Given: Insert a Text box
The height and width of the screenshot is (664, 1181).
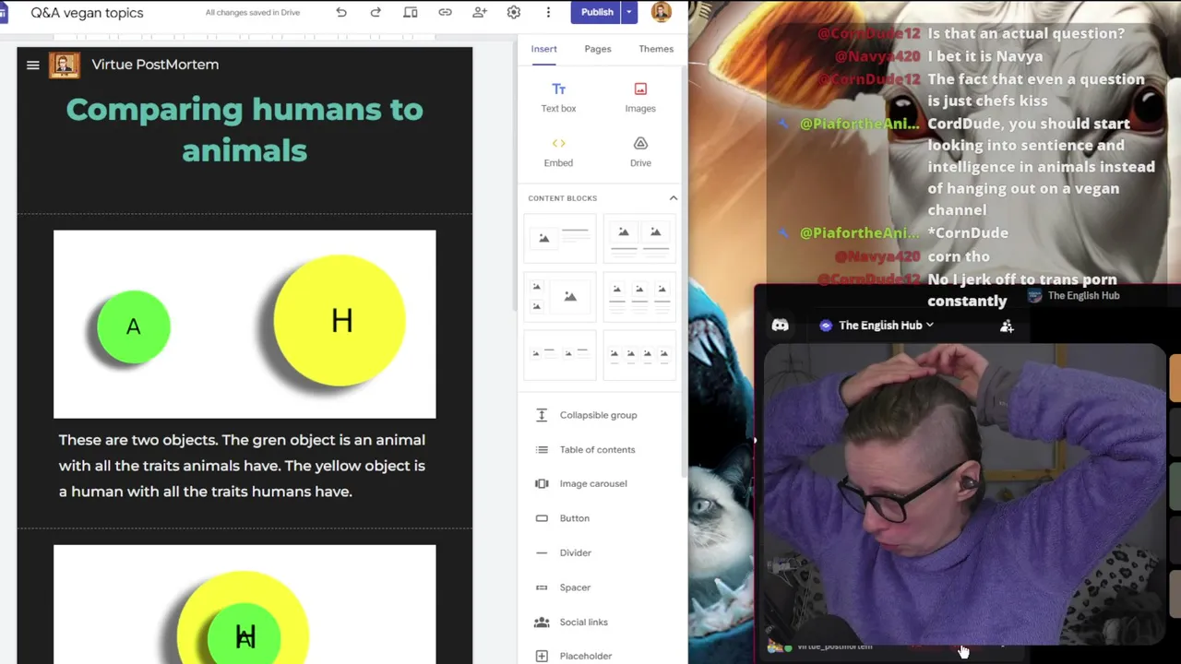Looking at the screenshot, I should coord(558,97).
